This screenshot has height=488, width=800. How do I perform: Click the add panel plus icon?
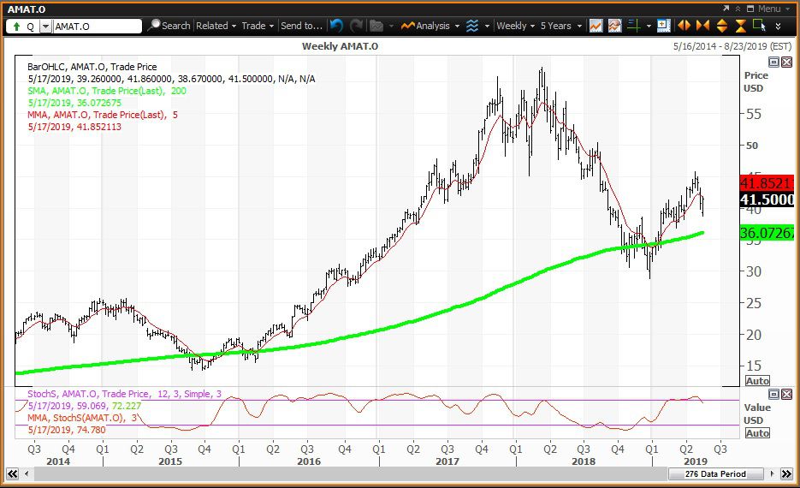tap(663, 26)
